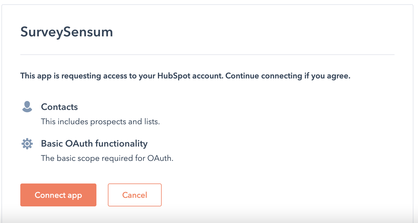Connect the SurveySensum app to HubSpot

tap(58, 195)
